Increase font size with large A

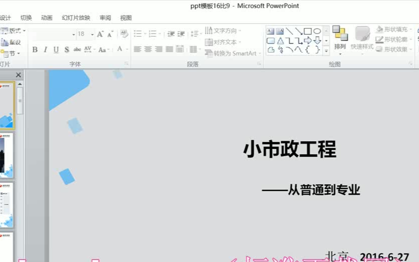coord(100,34)
